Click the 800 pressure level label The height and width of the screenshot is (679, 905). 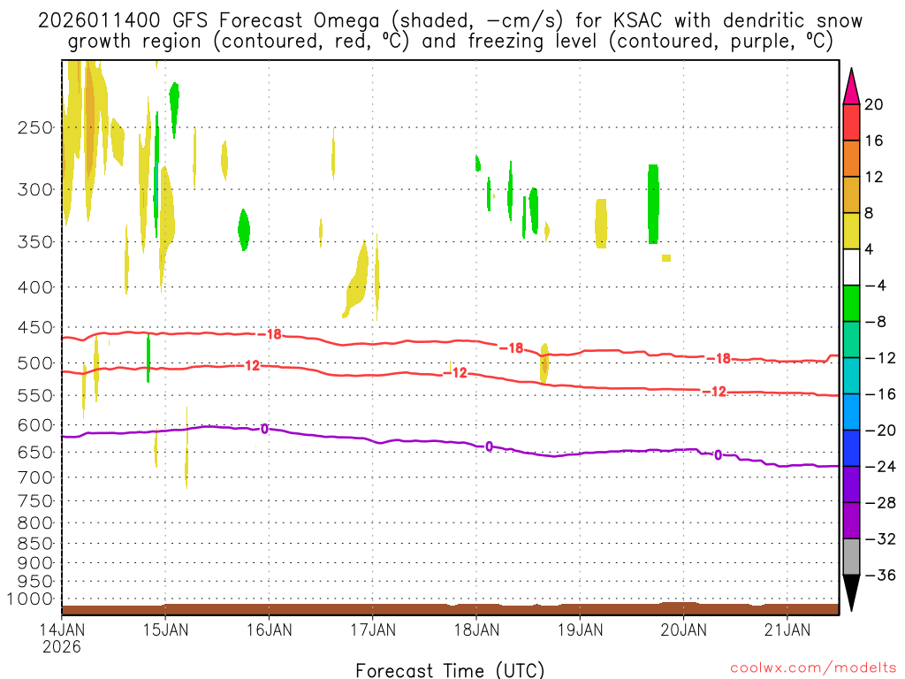click(x=35, y=523)
